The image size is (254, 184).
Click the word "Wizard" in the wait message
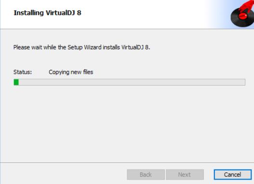coord(93,47)
